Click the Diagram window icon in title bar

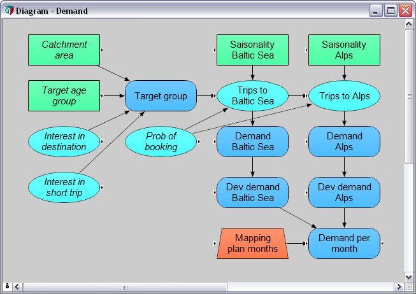9,11
